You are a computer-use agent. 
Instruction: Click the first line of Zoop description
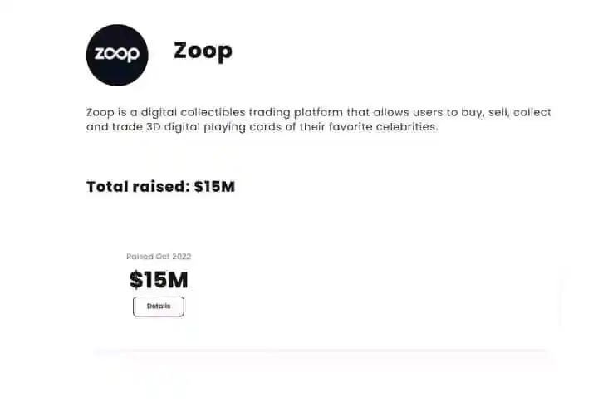(x=319, y=112)
